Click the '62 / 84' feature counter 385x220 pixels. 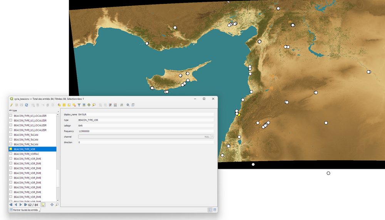point(33,205)
